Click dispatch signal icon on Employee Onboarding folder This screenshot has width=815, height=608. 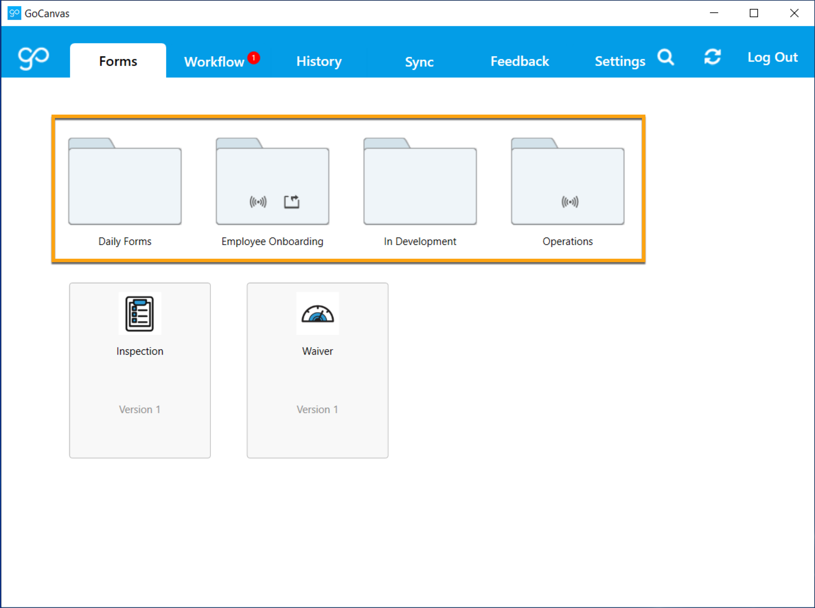[258, 202]
